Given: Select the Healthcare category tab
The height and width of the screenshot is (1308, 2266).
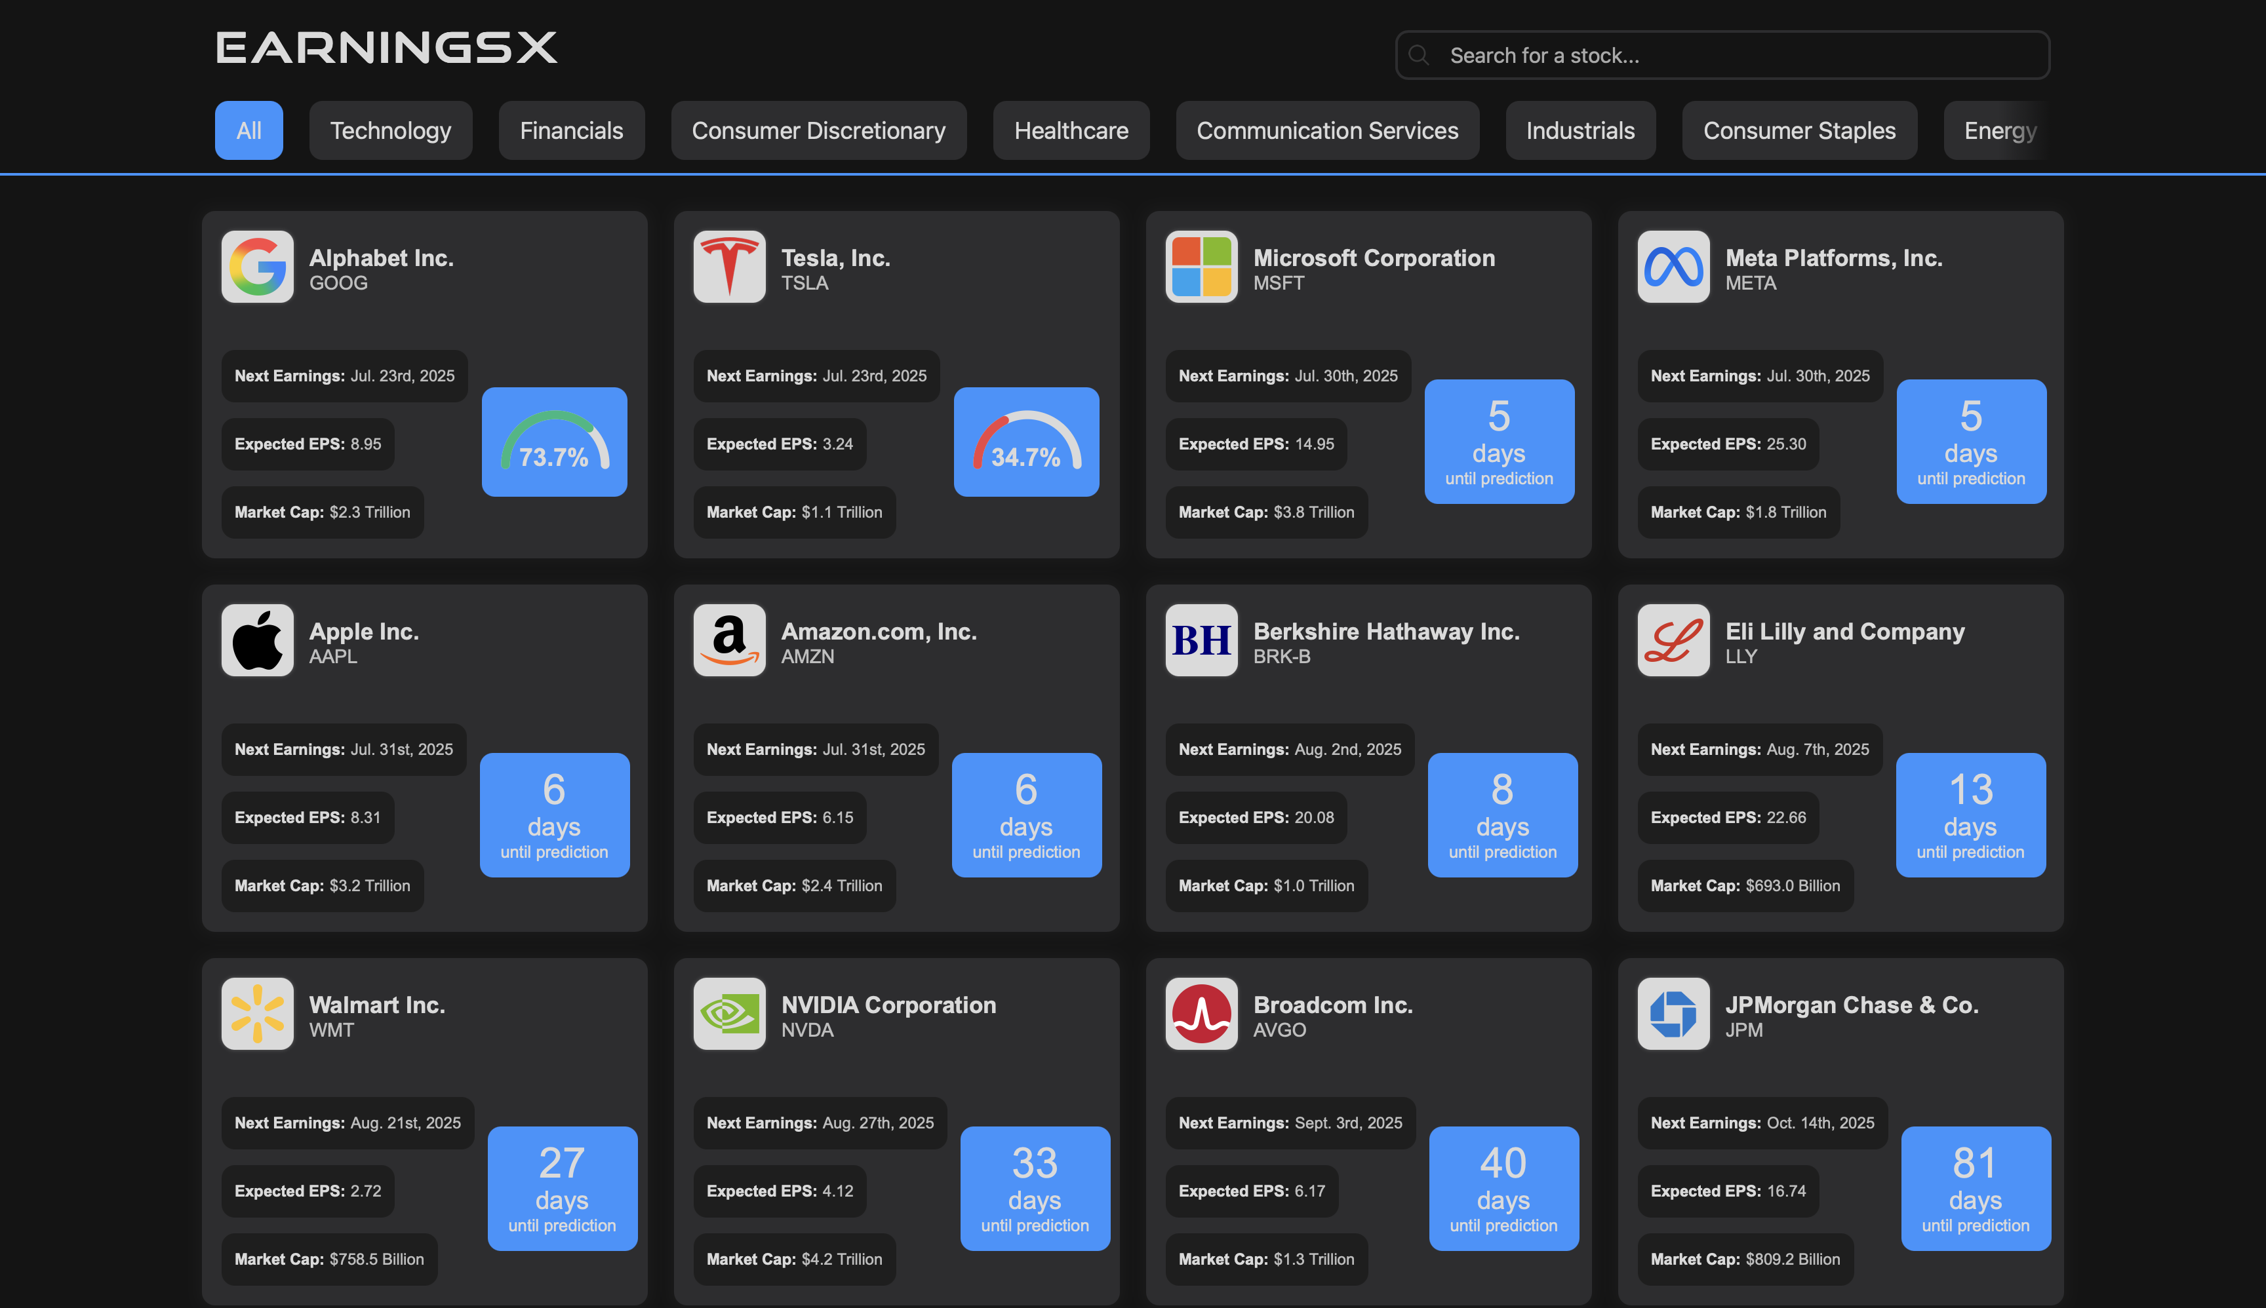Looking at the screenshot, I should pyautogui.click(x=1071, y=130).
